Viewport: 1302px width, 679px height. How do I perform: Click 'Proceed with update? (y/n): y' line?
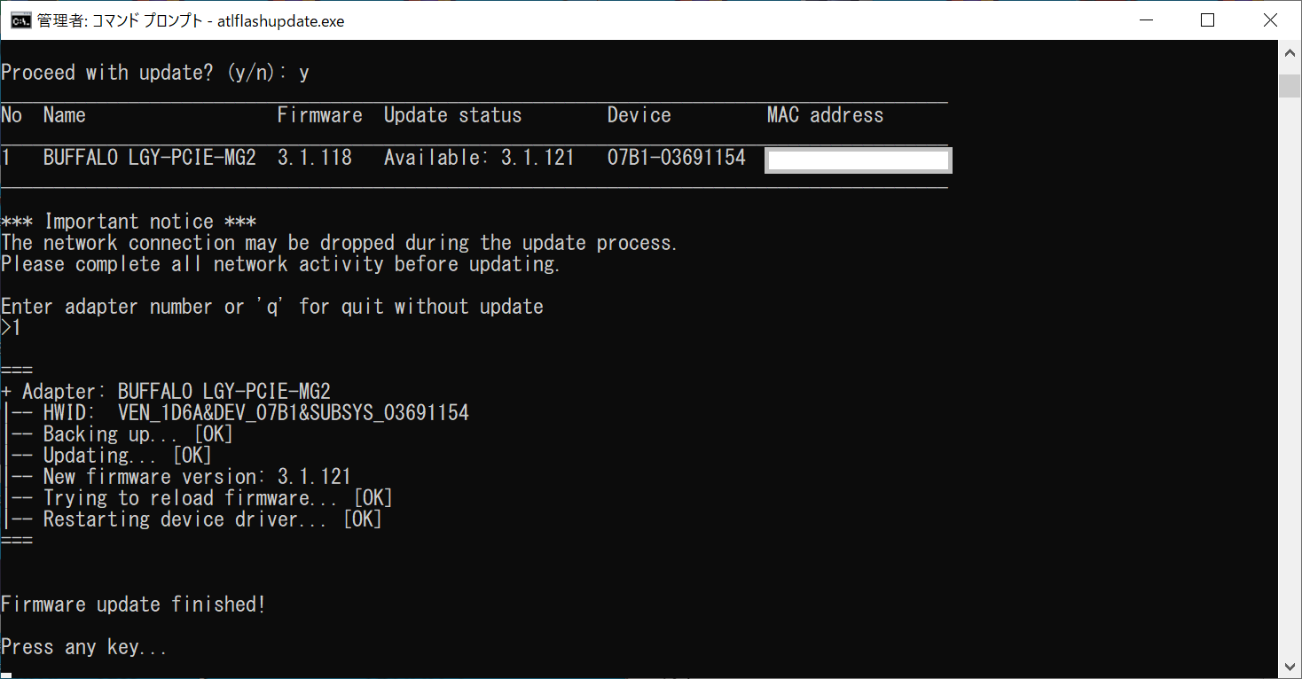pos(155,73)
